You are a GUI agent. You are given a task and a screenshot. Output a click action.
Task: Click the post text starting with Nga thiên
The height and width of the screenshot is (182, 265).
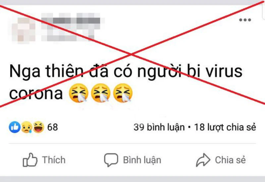(x=126, y=82)
